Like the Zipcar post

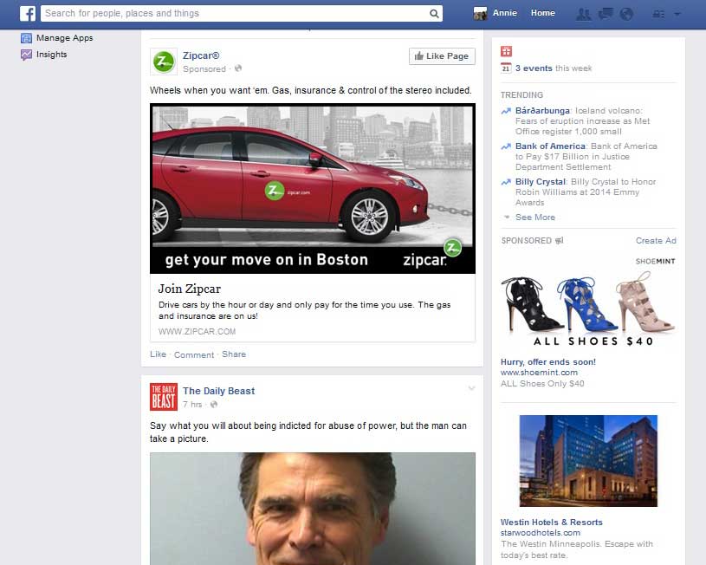tap(158, 354)
